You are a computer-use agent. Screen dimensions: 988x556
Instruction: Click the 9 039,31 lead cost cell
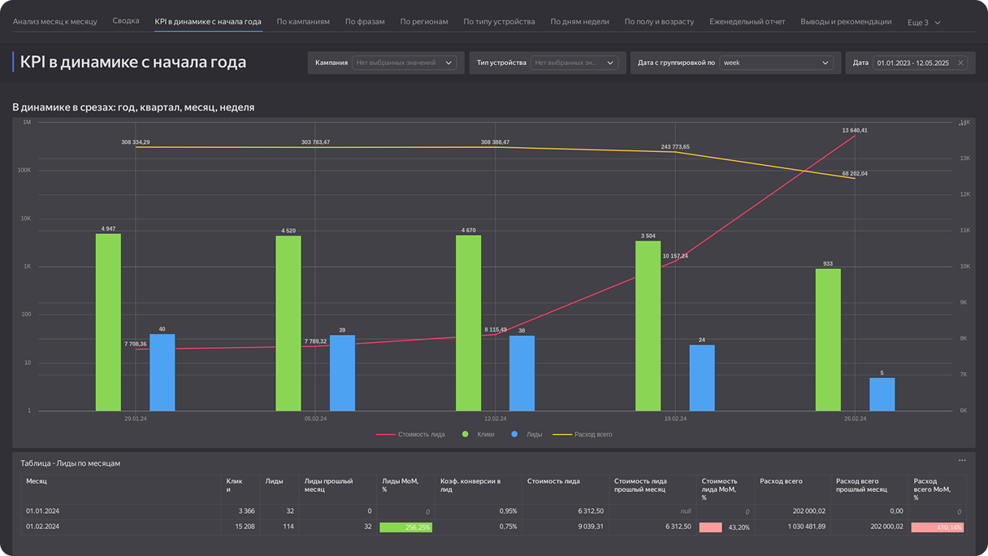point(565,527)
